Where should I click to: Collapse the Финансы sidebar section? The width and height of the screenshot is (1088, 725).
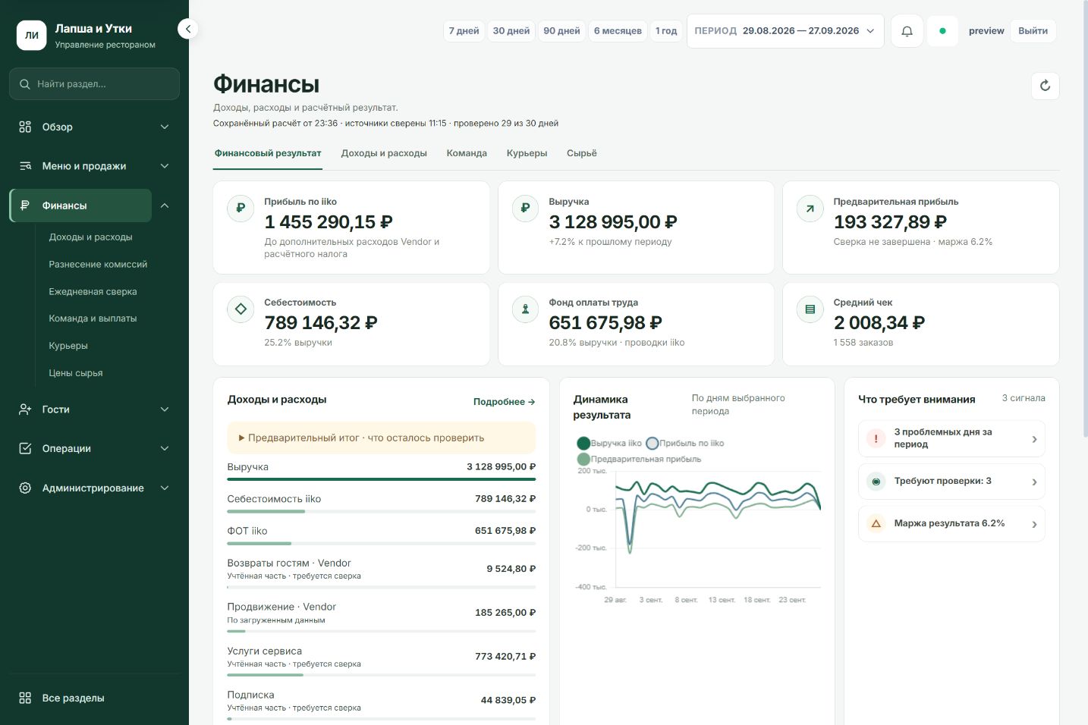165,206
